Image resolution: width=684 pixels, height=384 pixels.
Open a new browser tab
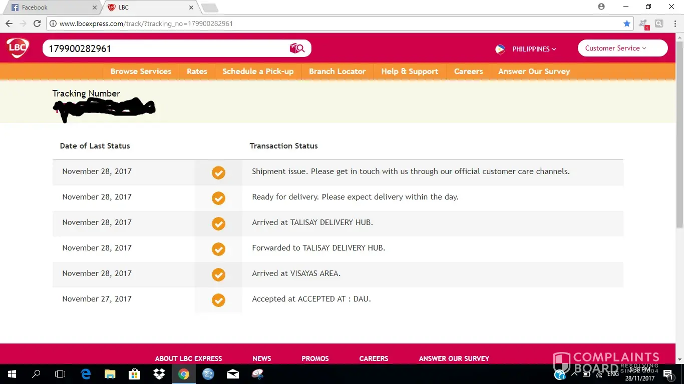point(209,7)
